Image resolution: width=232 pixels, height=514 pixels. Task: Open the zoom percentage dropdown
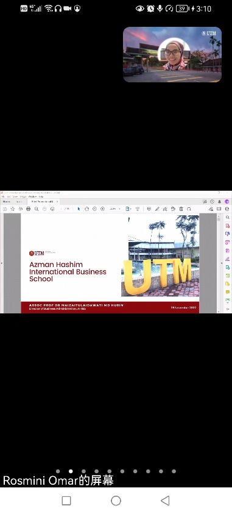[115, 209]
